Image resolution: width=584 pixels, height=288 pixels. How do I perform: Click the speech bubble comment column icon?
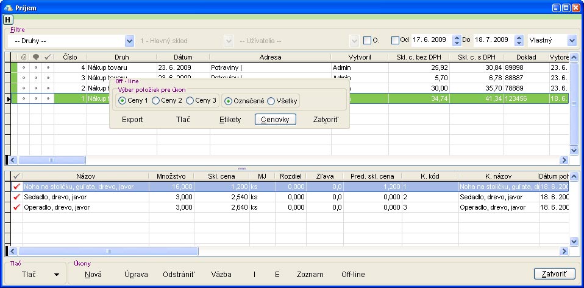tap(36, 57)
